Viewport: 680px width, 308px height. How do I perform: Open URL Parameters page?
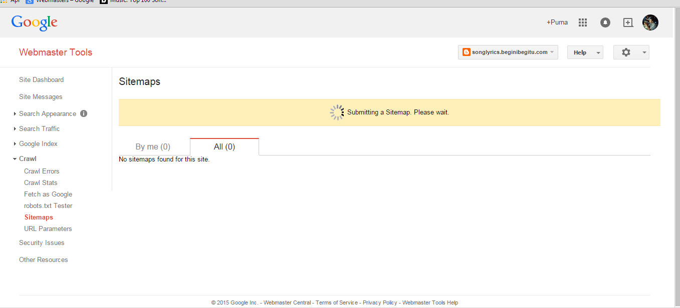(48, 229)
